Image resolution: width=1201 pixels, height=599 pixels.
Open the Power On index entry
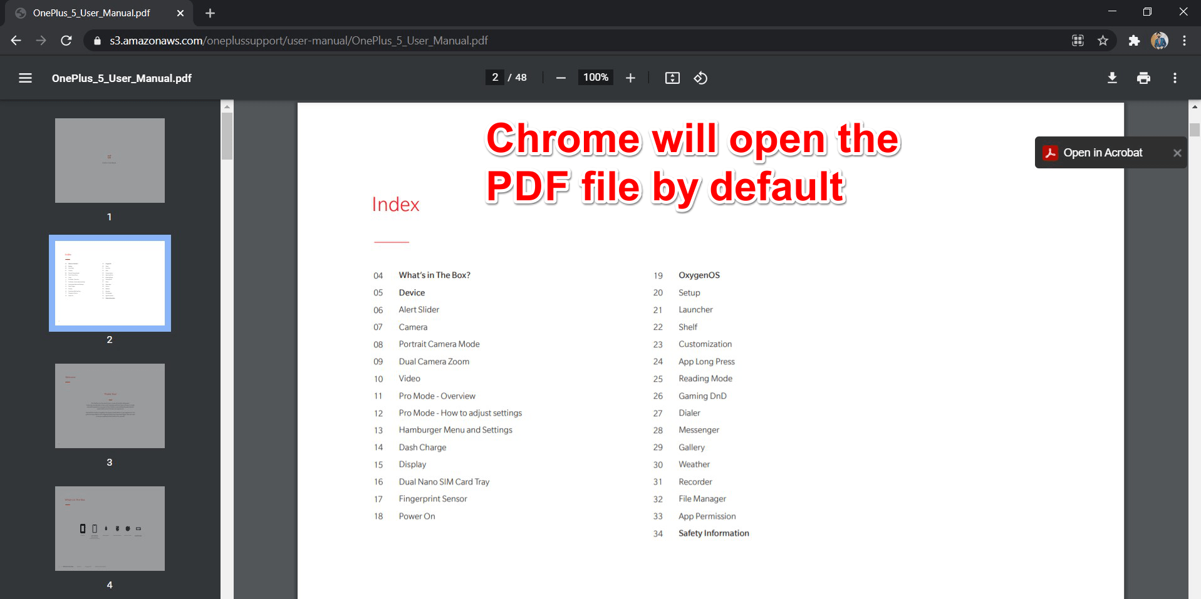click(x=417, y=516)
